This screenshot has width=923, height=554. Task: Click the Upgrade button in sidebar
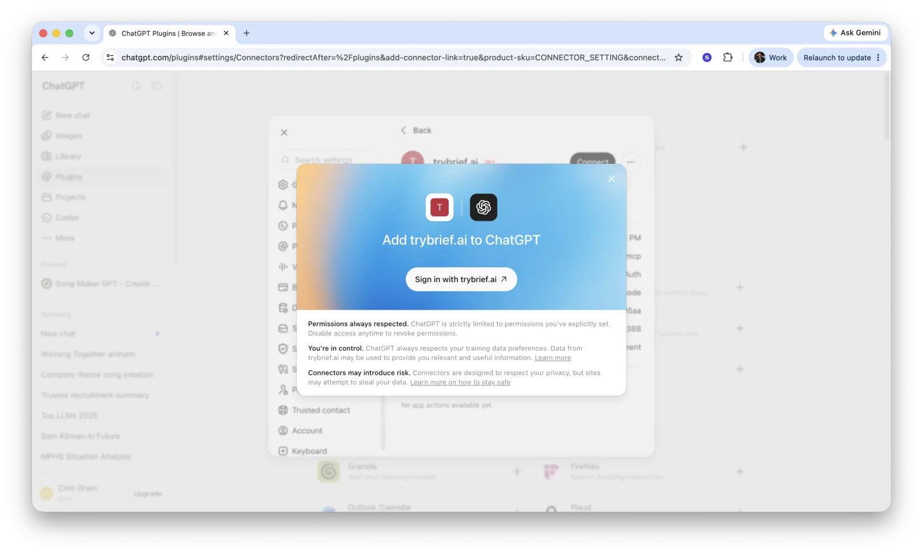point(148,494)
